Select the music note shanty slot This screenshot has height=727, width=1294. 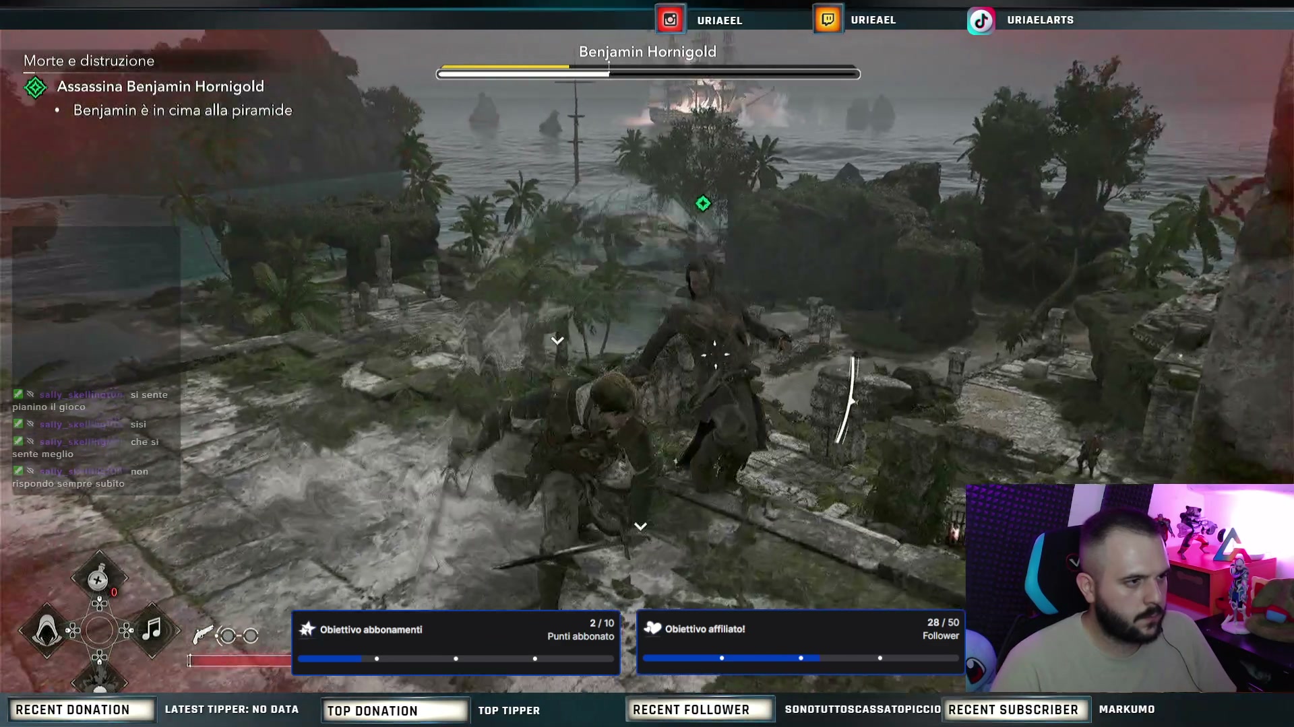[x=153, y=630]
